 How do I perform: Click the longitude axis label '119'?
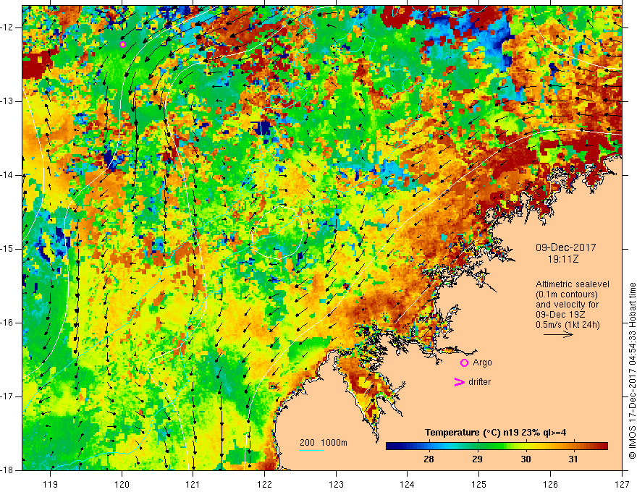51,484
